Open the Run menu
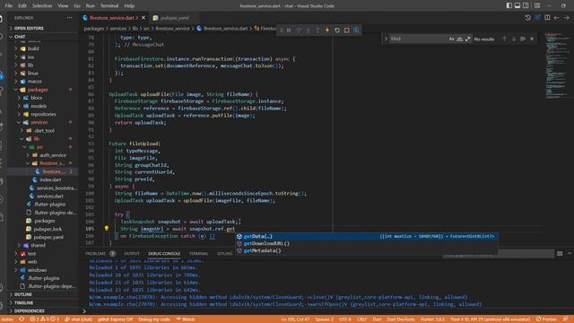The image size is (574, 323). [90, 6]
